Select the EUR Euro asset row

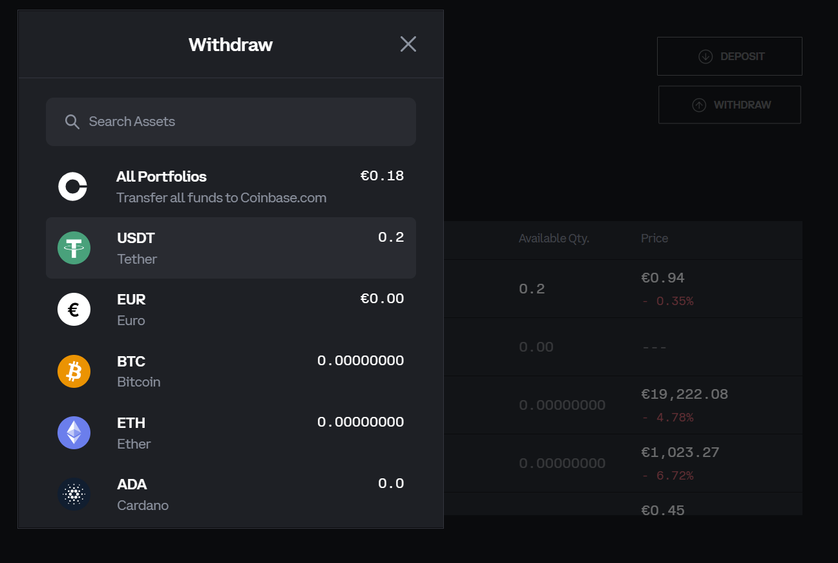pyautogui.click(x=231, y=310)
